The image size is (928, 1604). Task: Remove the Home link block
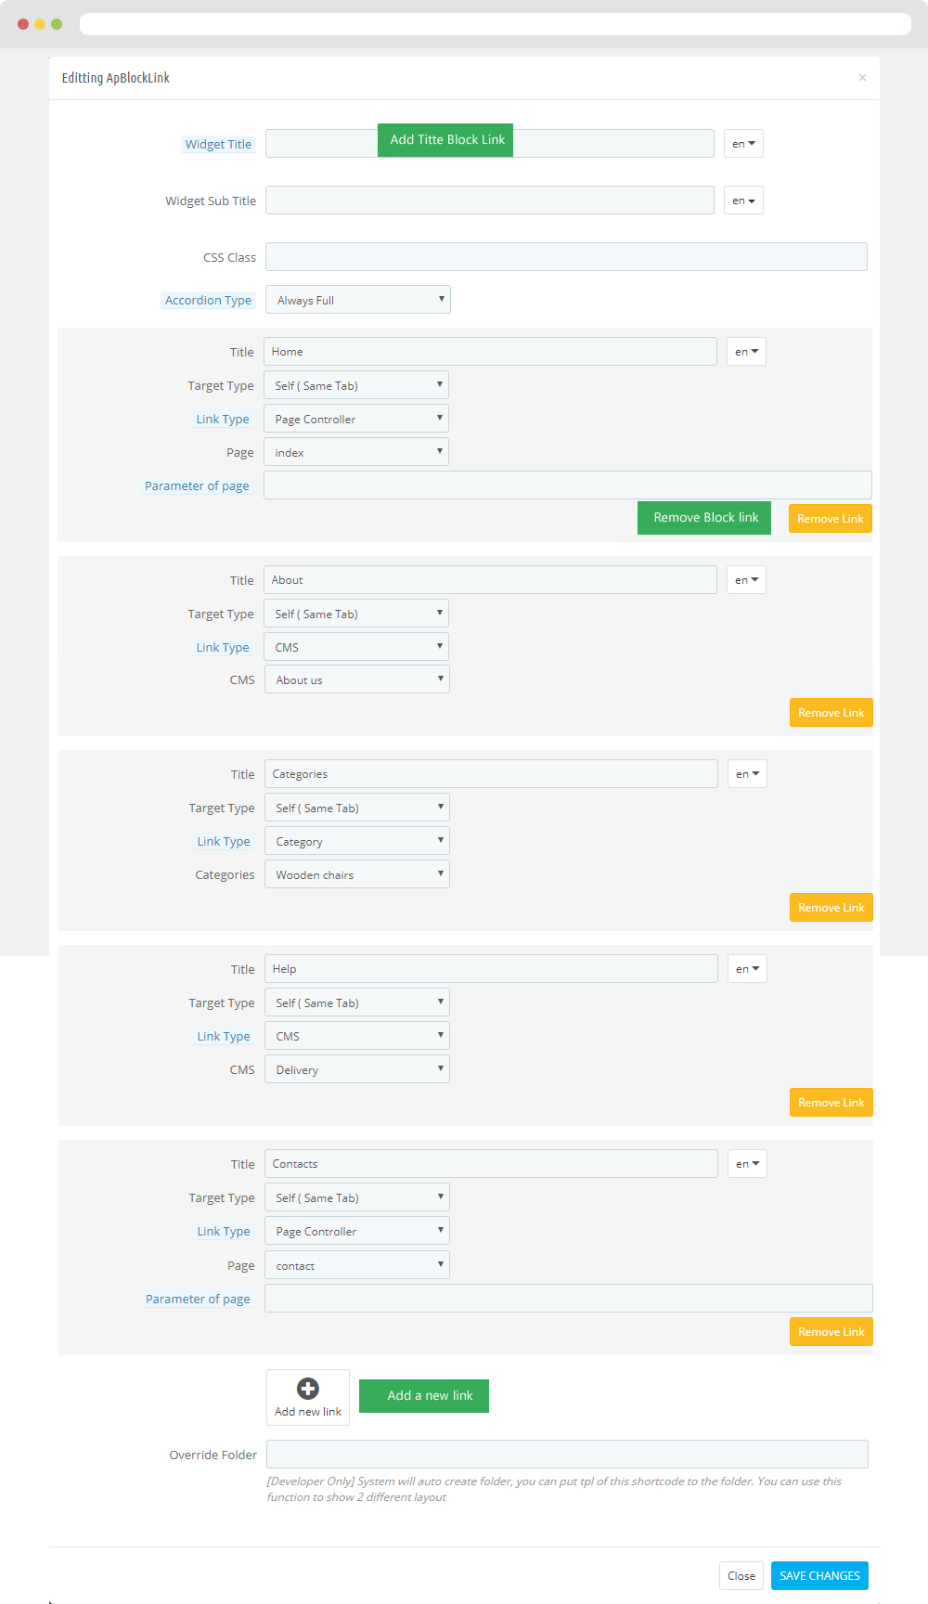(830, 519)
